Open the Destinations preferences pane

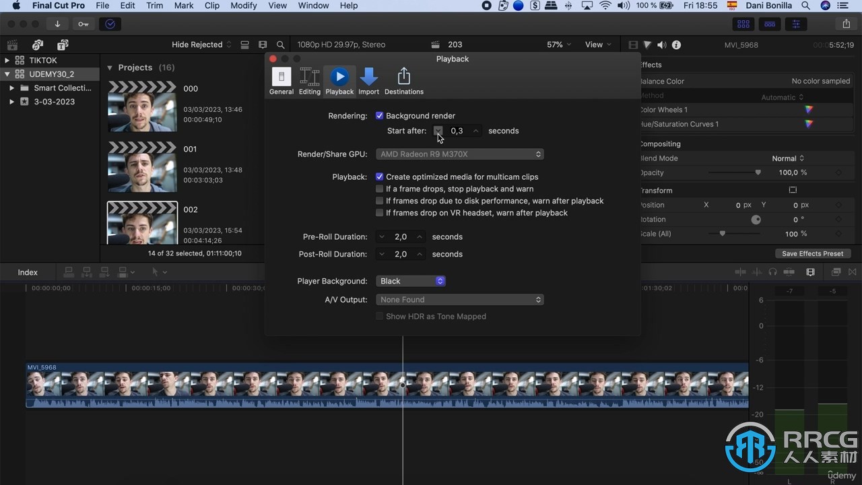click(x=404, y=81)
